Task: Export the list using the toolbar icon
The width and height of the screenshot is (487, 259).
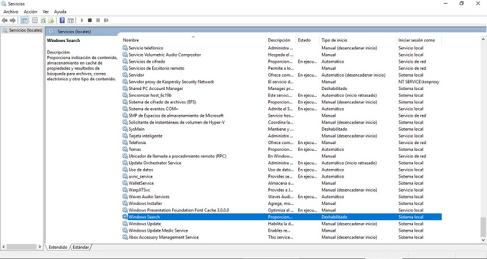Action: tap(51, 21)
